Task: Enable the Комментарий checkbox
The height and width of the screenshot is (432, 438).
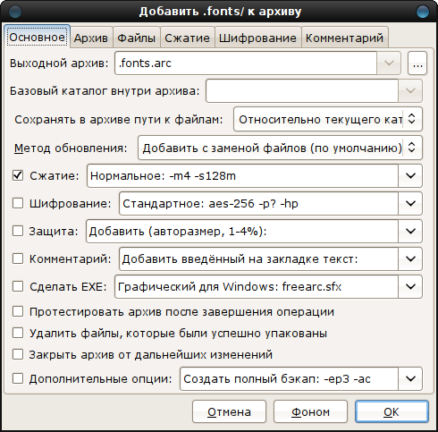Action: click(18, 258)
